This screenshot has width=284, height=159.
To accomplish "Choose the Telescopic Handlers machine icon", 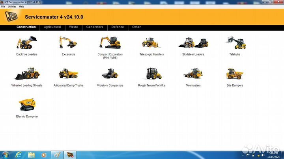I will point(151,43).
